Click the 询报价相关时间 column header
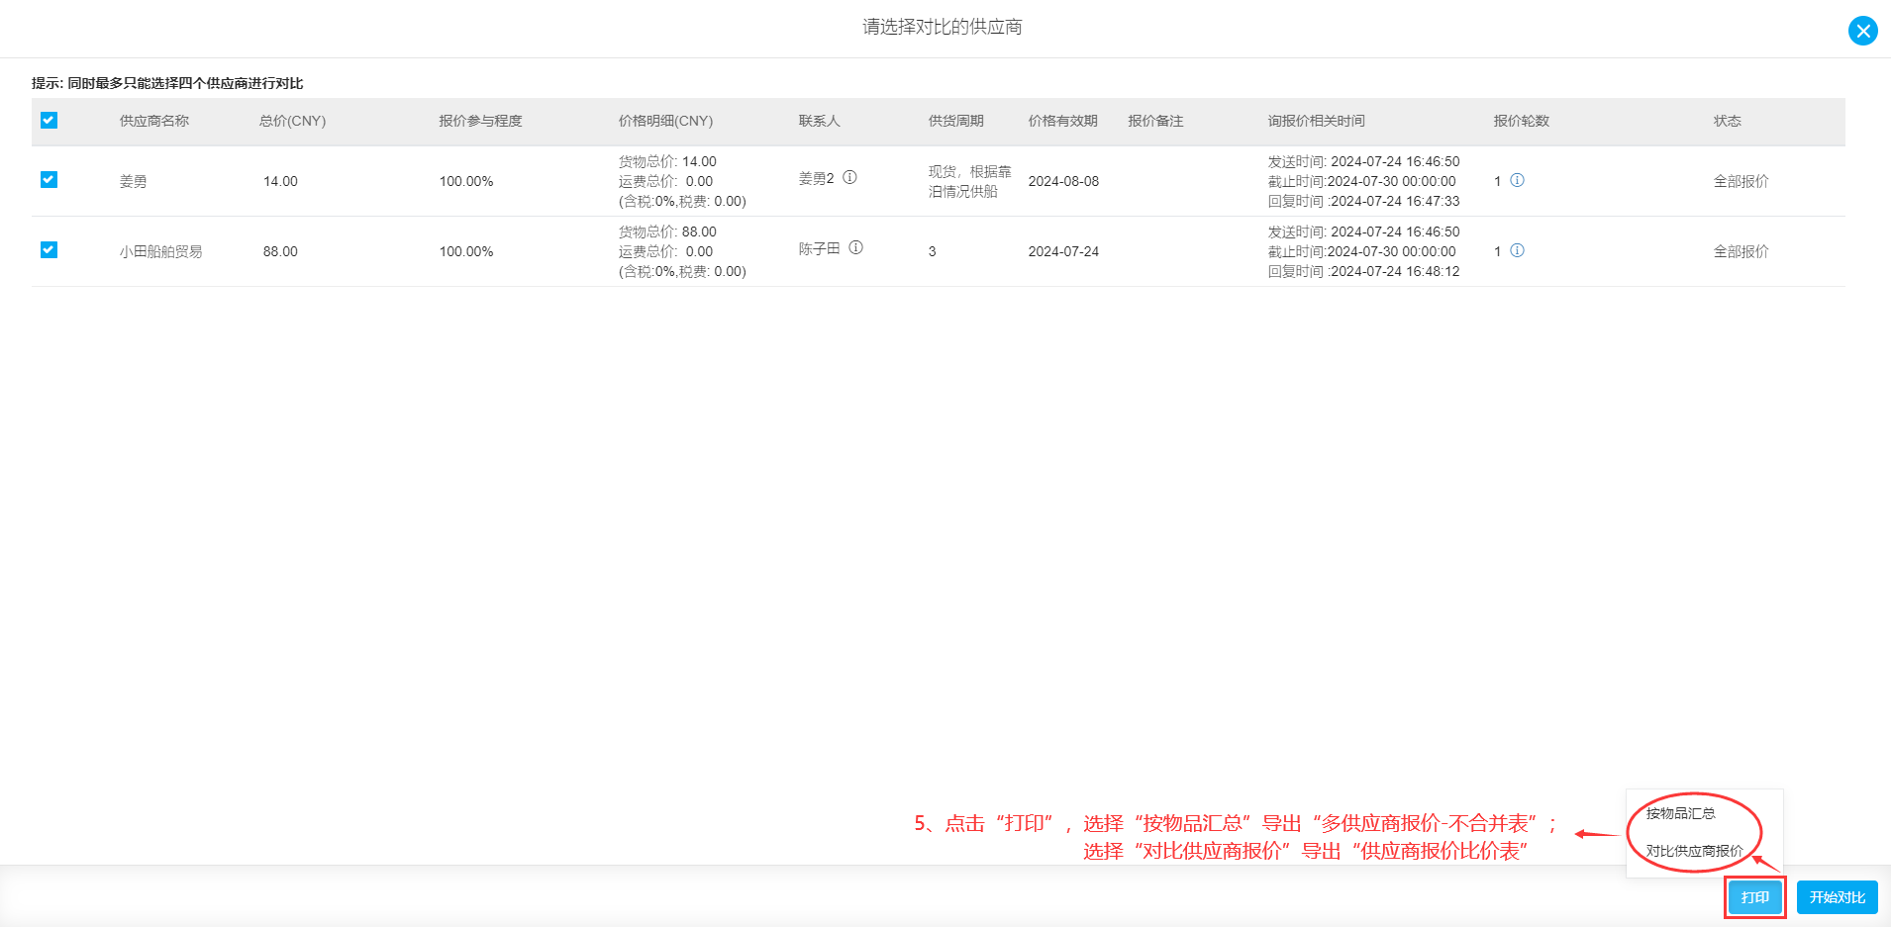This screenshot has height=927, width=1891. tap(1316, 121)
